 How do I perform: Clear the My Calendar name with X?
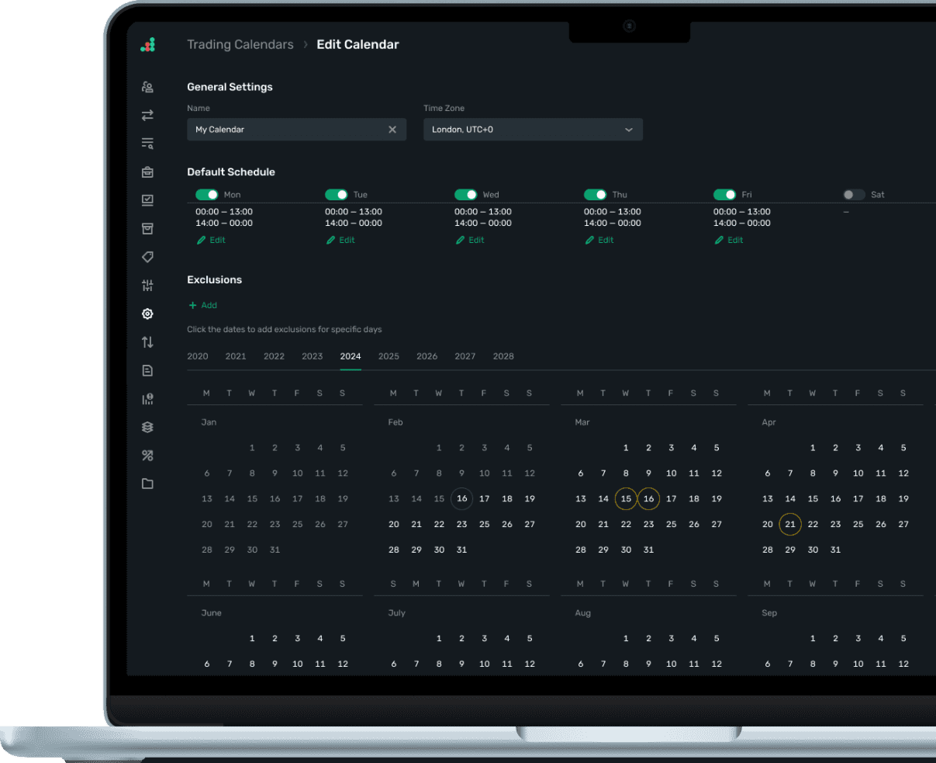pyautogui.click(x=392, y=130)
